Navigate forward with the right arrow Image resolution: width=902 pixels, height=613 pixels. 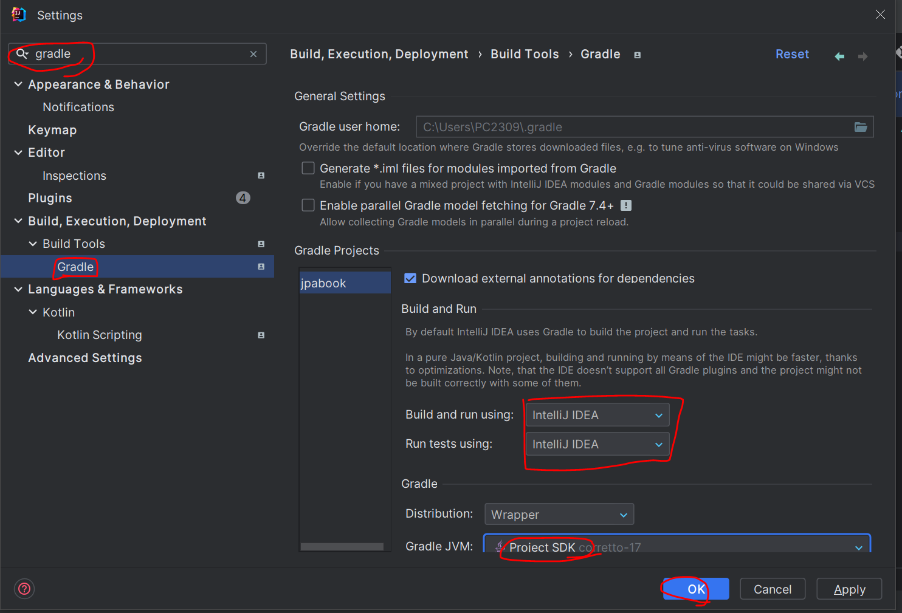pyautogui.click(x=862, y=56)
